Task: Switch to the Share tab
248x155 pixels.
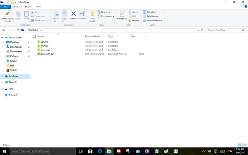Action: pos(28,7)
